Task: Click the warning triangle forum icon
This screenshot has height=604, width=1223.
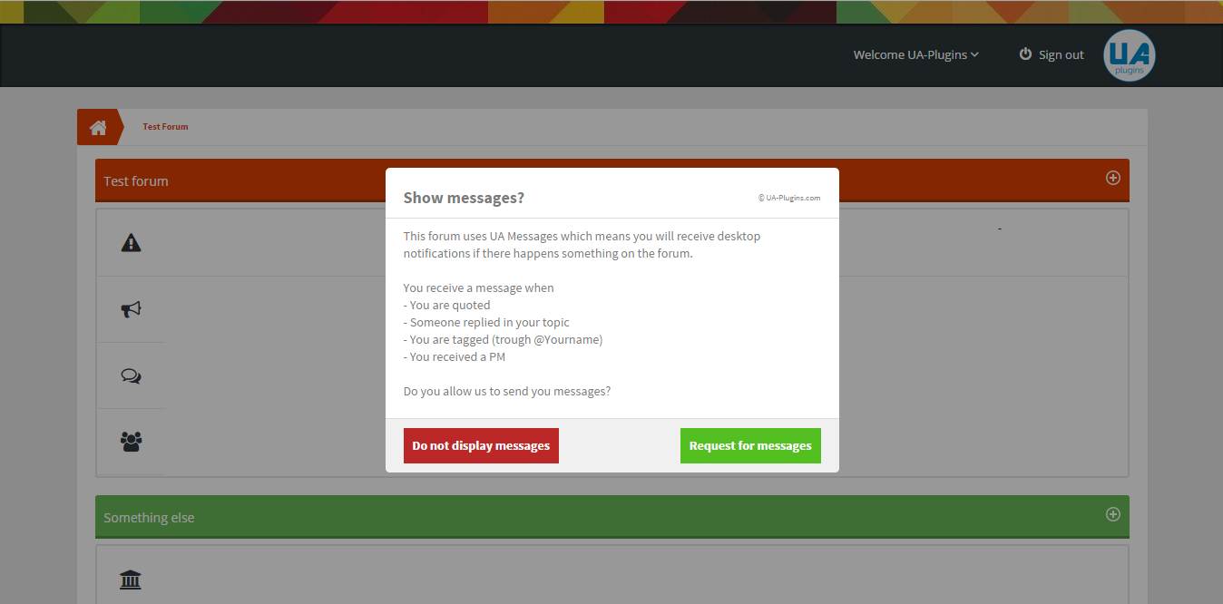Action: 131,243
